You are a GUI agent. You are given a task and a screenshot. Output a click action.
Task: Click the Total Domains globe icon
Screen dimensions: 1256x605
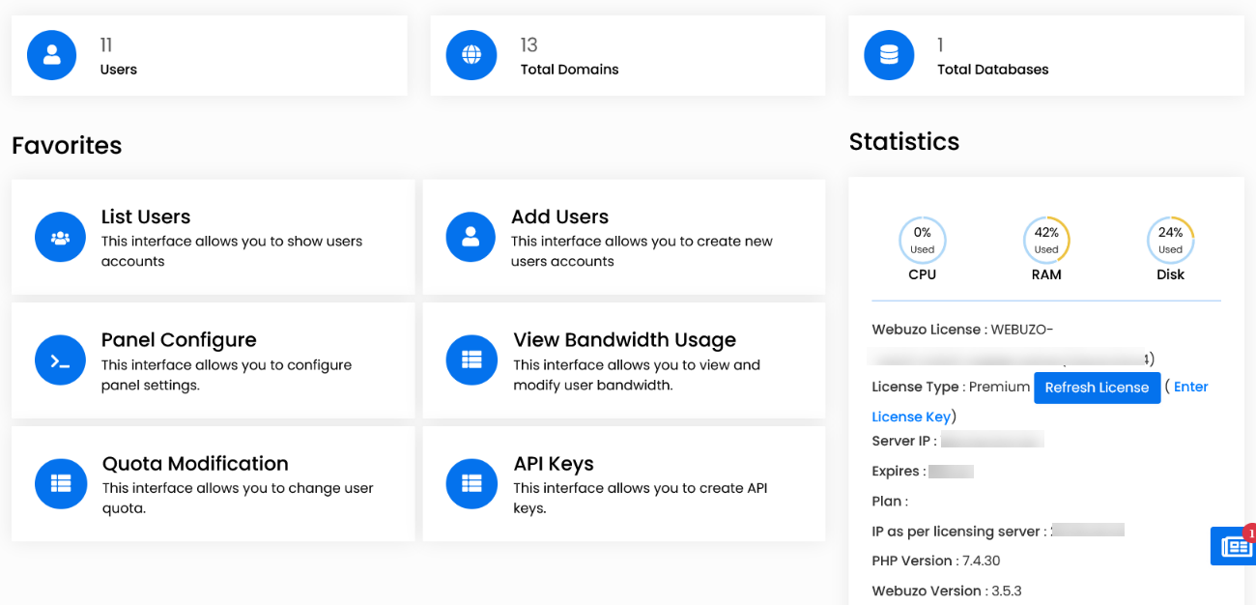[x=471, y=55]
